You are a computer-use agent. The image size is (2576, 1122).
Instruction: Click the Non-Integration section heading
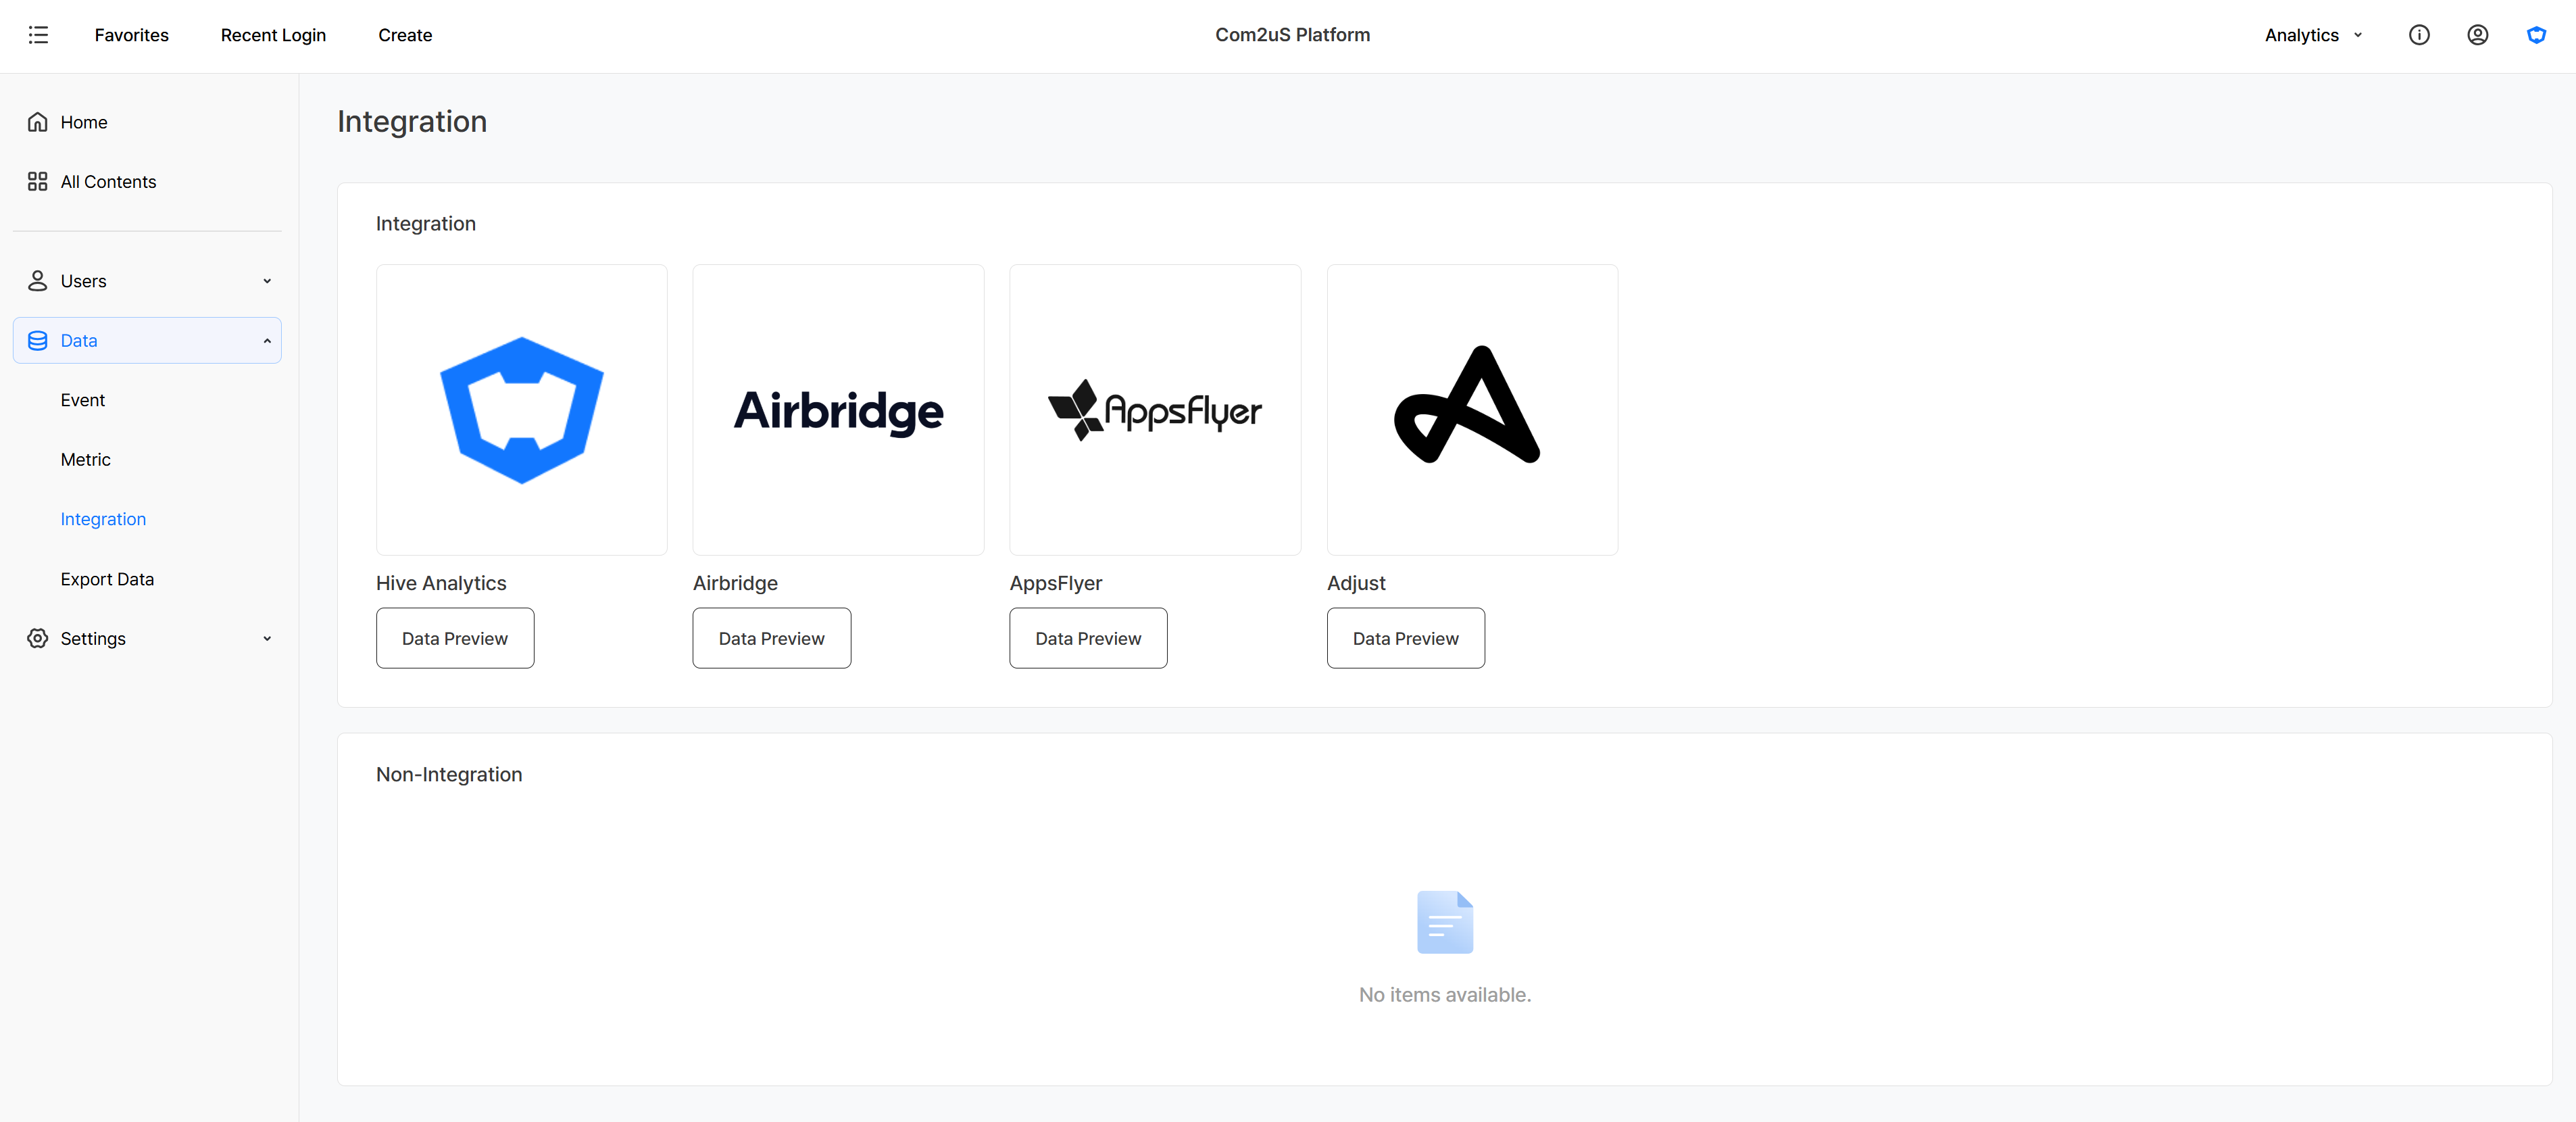pyautogui.click(x=449, y=774)
